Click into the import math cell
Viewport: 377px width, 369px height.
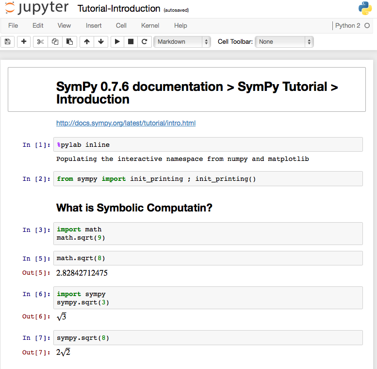pyautogui.click(x=208, y=234)
